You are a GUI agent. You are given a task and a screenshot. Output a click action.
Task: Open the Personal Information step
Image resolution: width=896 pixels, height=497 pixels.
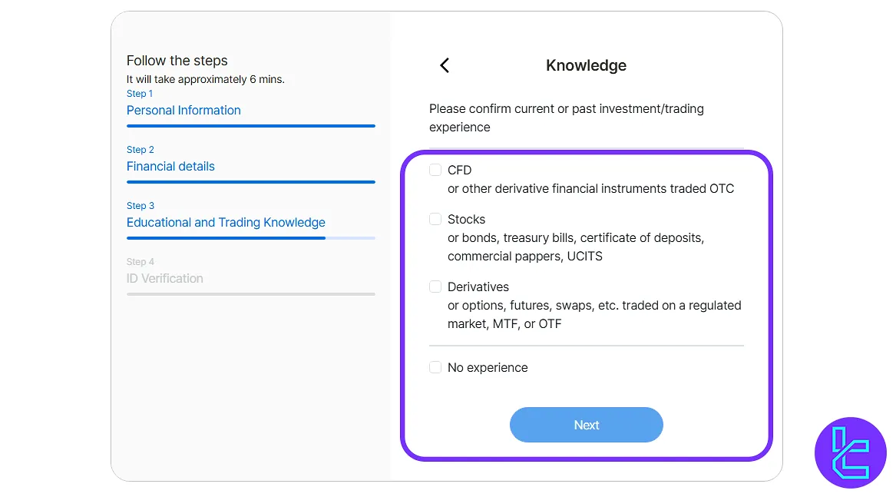tap(183, 111)
